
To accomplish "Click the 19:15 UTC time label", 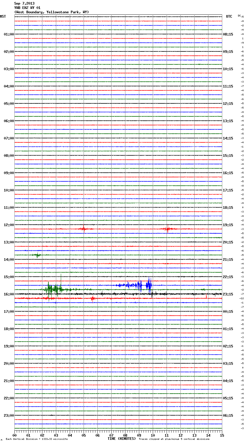I will click(x=228, y=225).
